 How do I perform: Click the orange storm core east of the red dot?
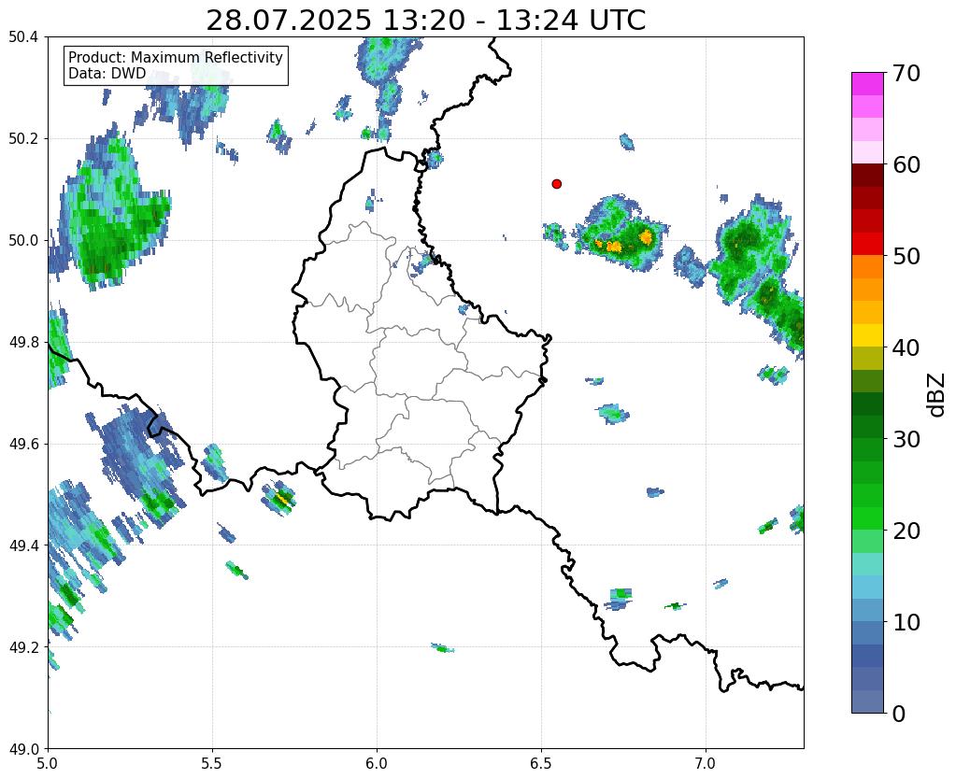tap(646, 237)
